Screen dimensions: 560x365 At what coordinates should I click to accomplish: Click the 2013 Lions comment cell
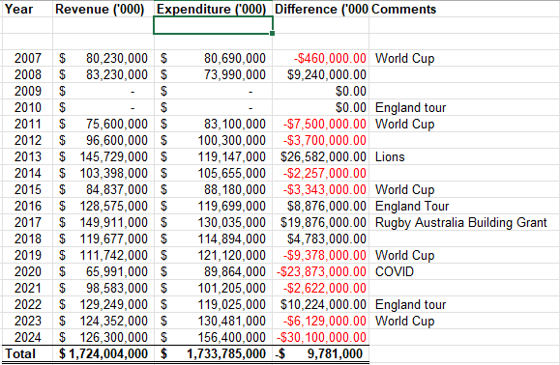[464, 156]
